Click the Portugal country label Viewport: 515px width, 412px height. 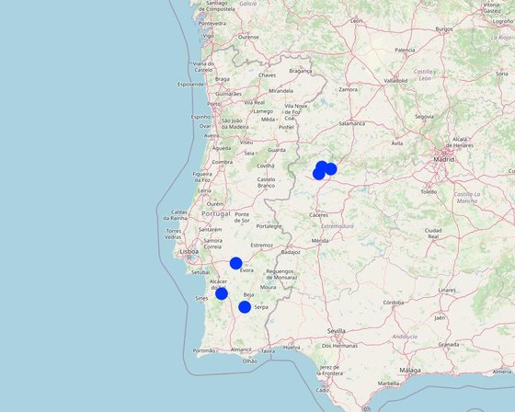(x=216, y=213)
